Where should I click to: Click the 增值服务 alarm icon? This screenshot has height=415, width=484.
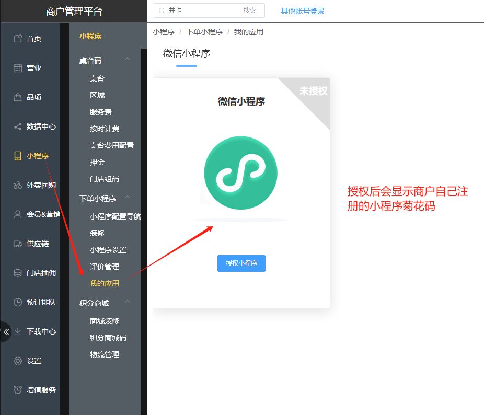tap(18, 390)
